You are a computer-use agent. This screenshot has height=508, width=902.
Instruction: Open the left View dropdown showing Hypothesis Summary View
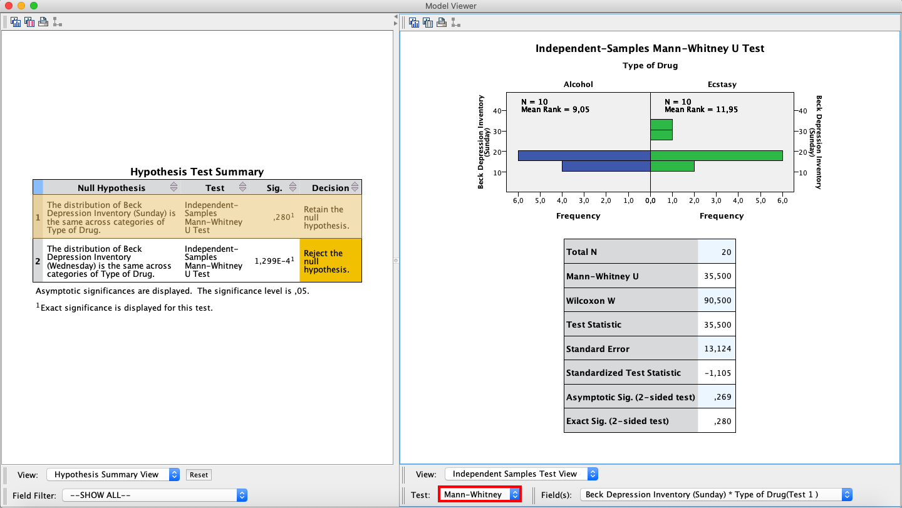(x=113, y=474)
